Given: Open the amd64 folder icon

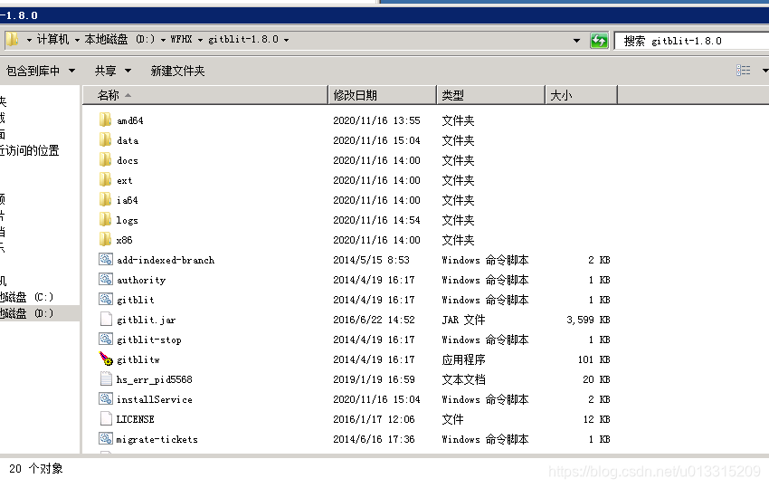Looking at the screenshot, I should click(105, 120).
